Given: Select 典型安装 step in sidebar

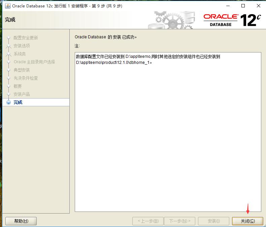Looking at the screenshot, I should tap(22, 70).
